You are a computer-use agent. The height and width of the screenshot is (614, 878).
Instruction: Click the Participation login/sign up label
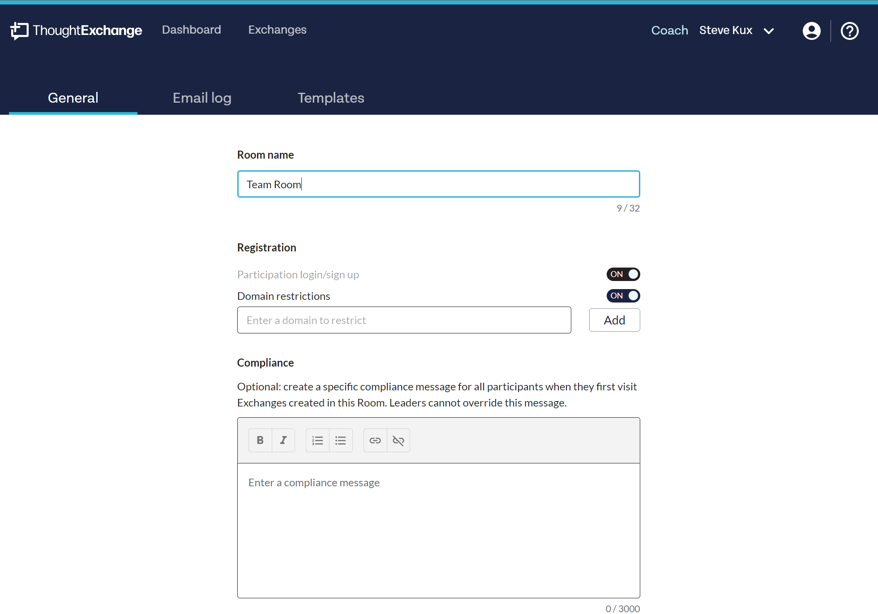tap(298, 275)
